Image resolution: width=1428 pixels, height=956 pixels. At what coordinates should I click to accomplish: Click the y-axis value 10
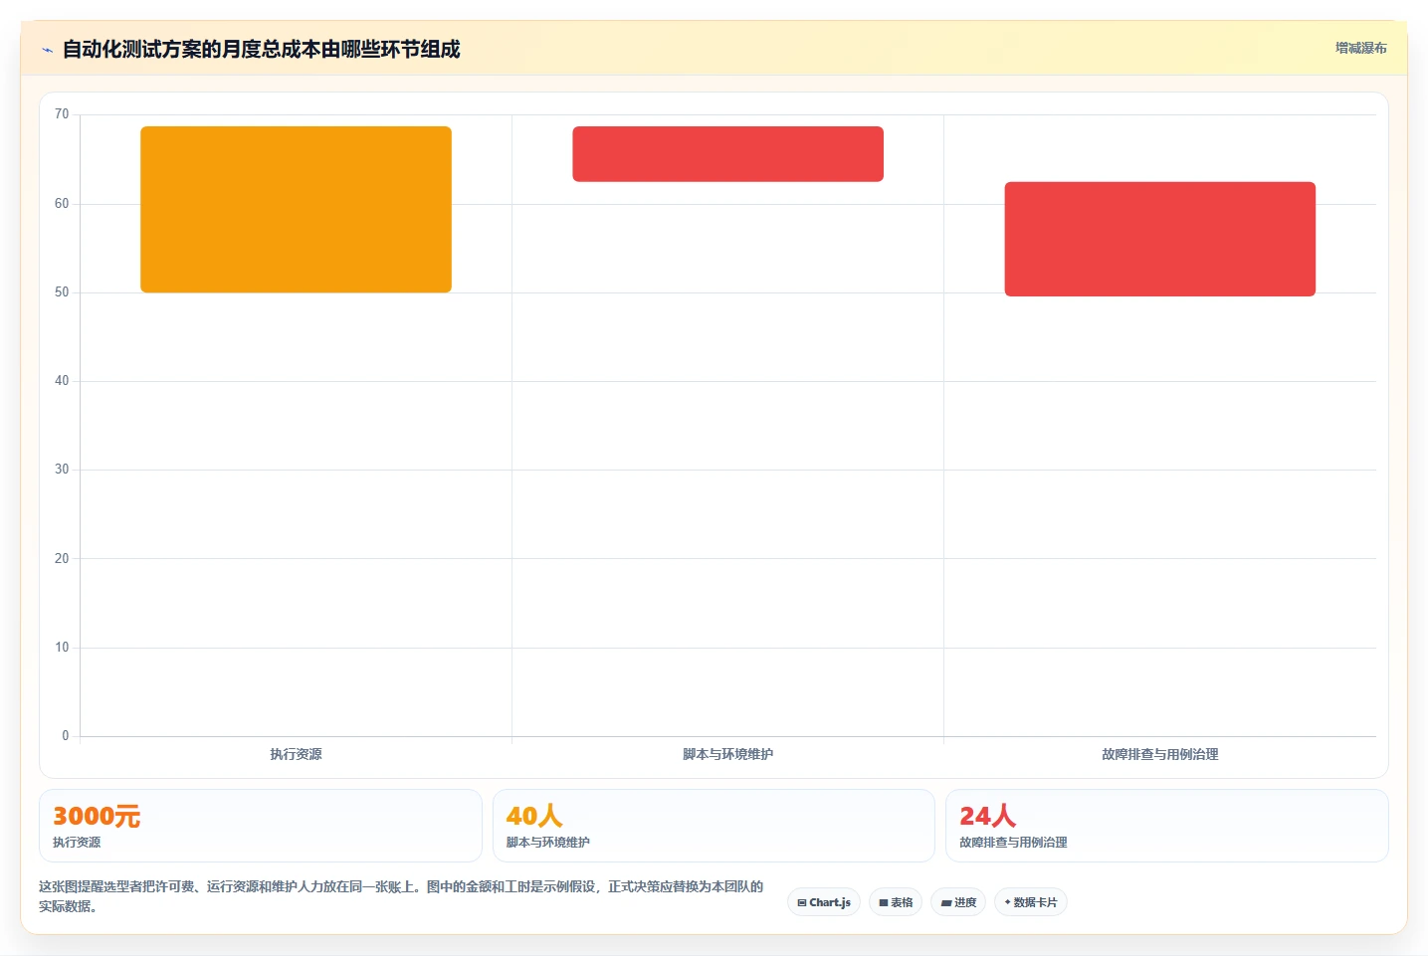coord(62,648)
